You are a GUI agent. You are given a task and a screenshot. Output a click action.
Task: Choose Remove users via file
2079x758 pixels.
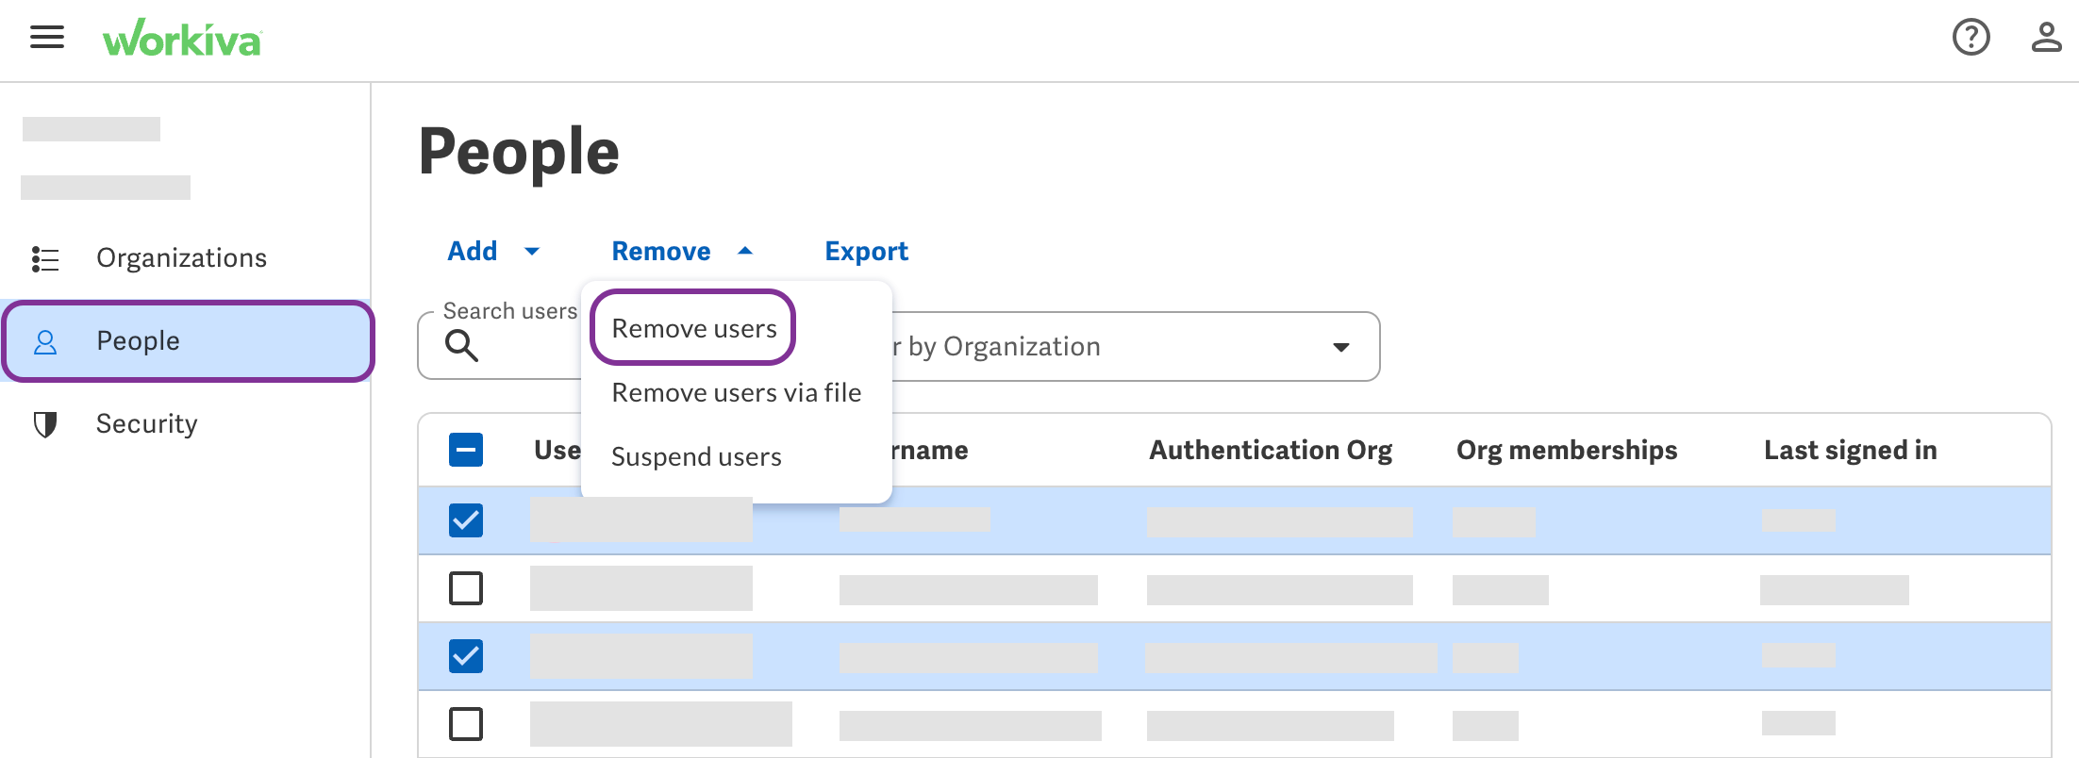[736, 392]
